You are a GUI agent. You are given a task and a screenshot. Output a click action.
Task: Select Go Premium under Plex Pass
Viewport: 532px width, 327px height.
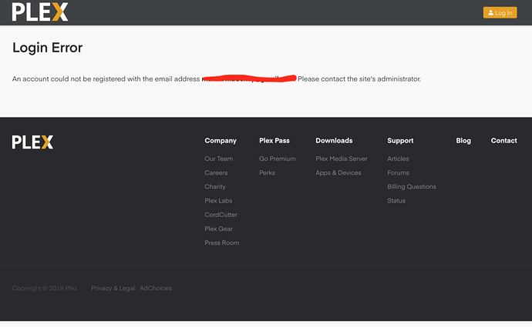[277, 158]
